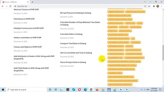Click the scrollbar up arrow
The image size is (164, 92).
163,10
